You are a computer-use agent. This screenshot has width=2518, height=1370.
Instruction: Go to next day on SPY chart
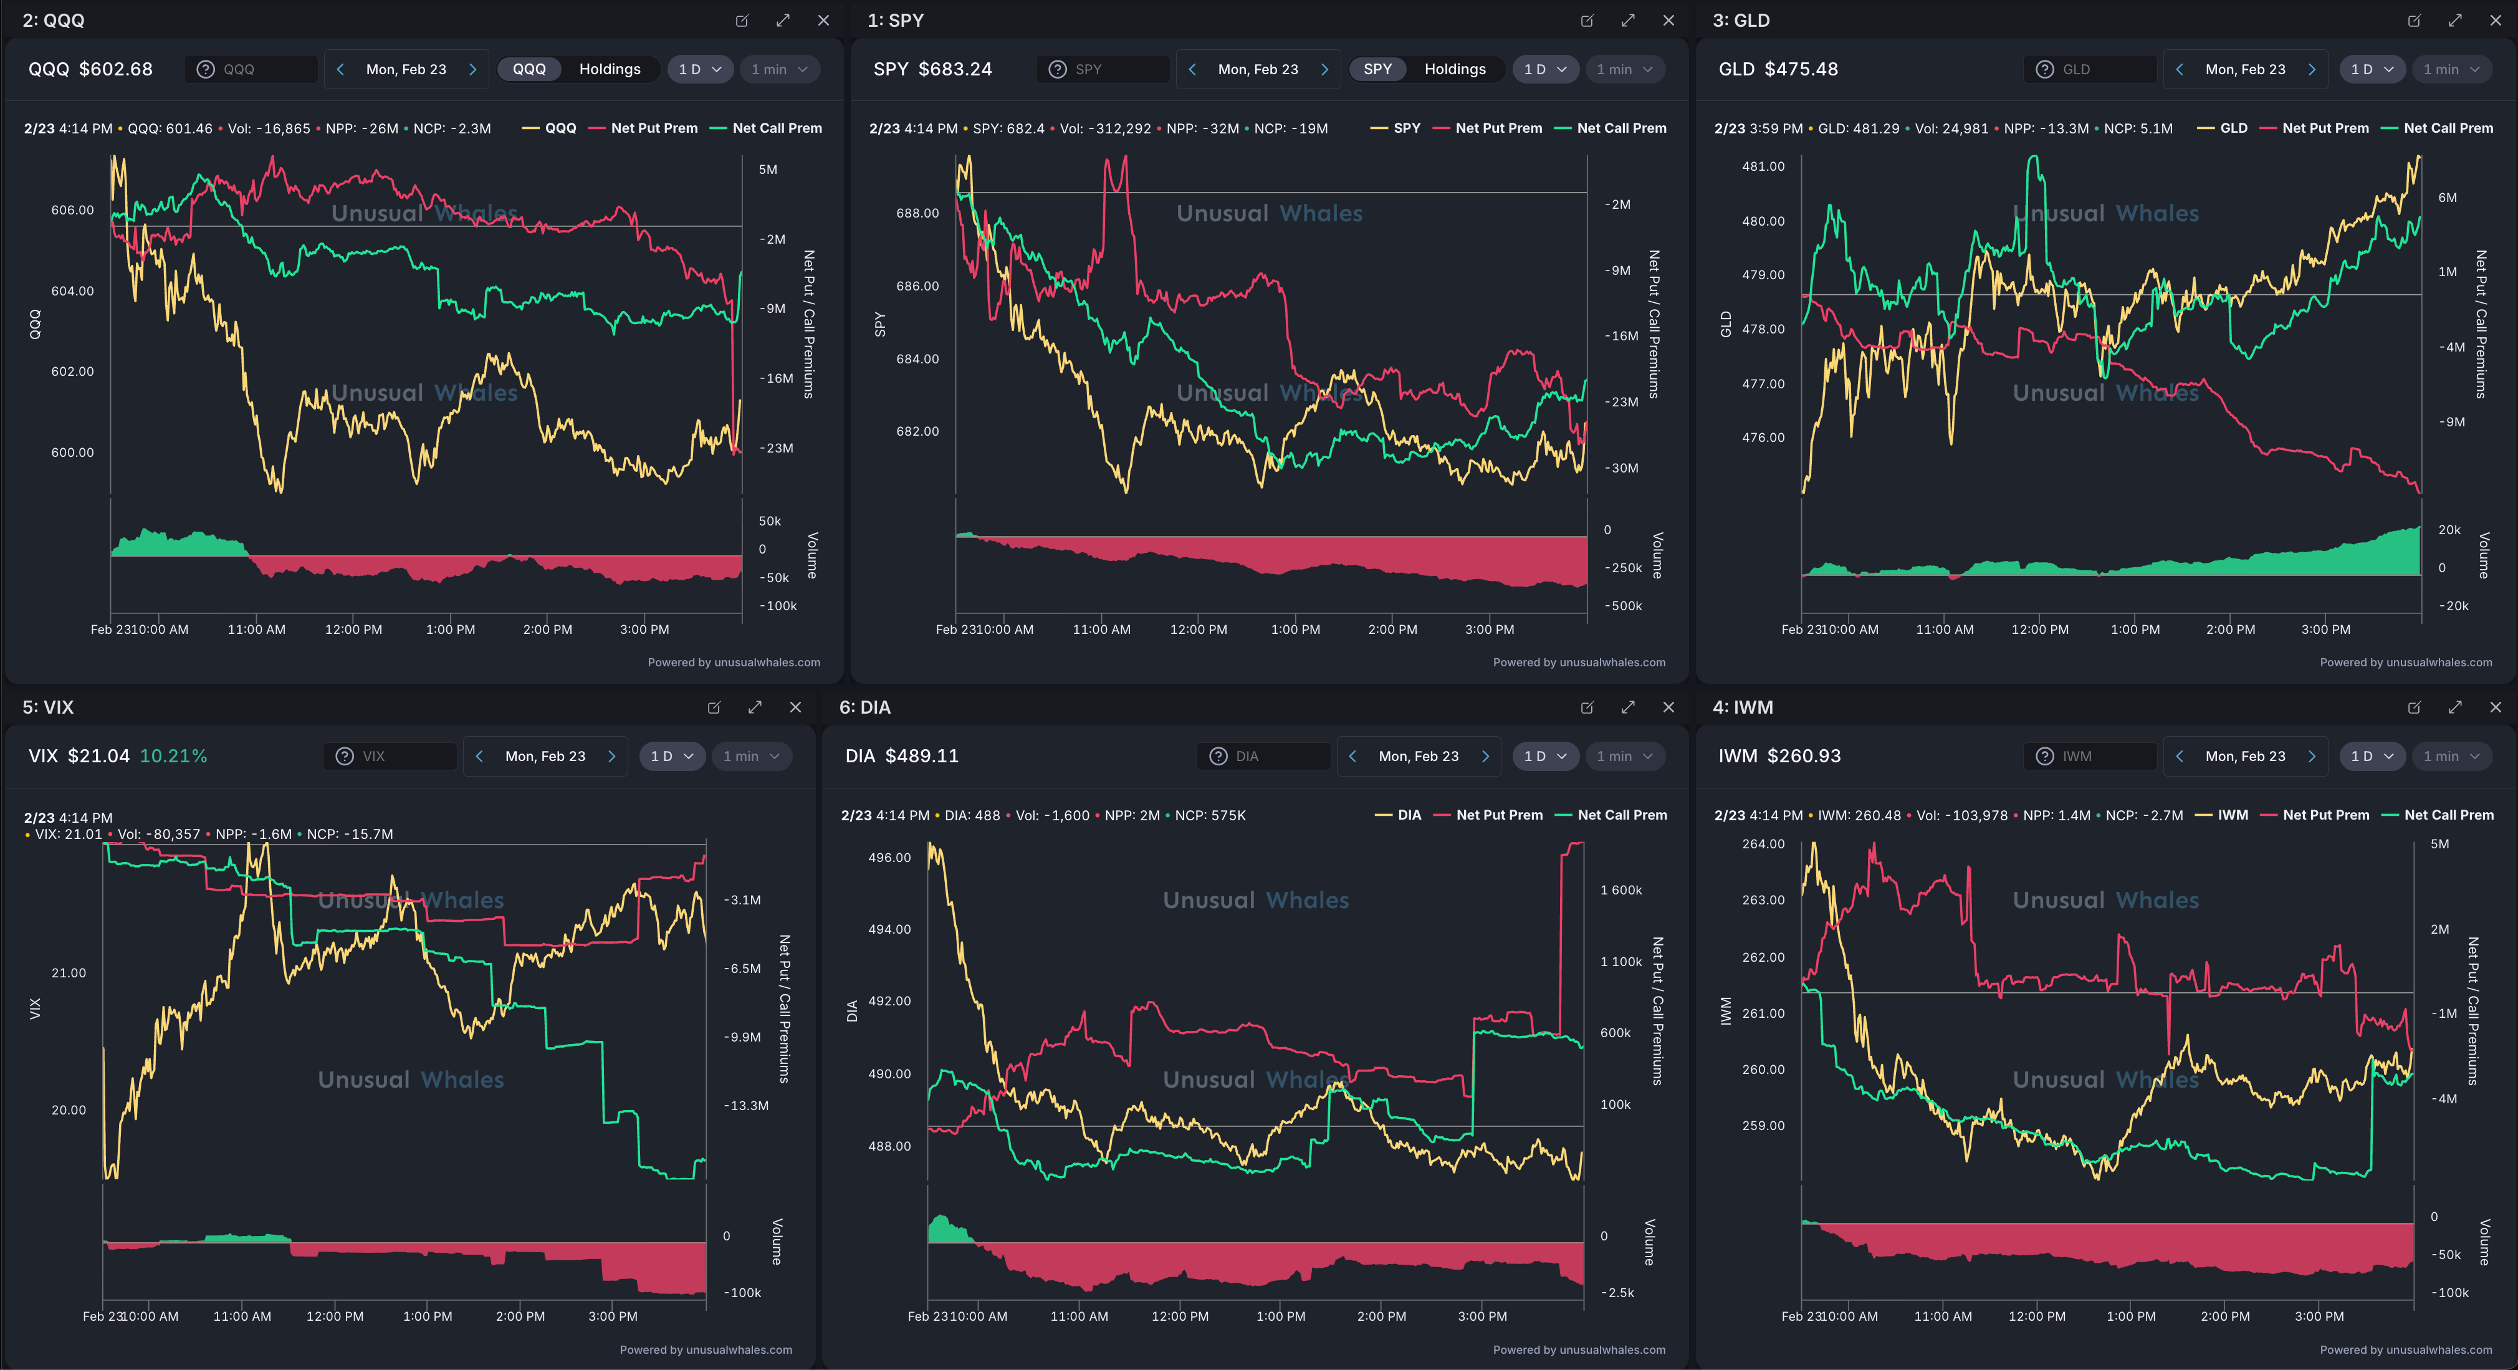coord(1324,69)
